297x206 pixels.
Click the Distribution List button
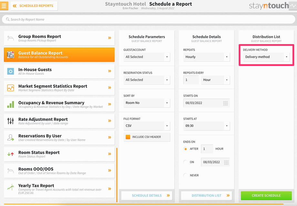click(207, 196)
